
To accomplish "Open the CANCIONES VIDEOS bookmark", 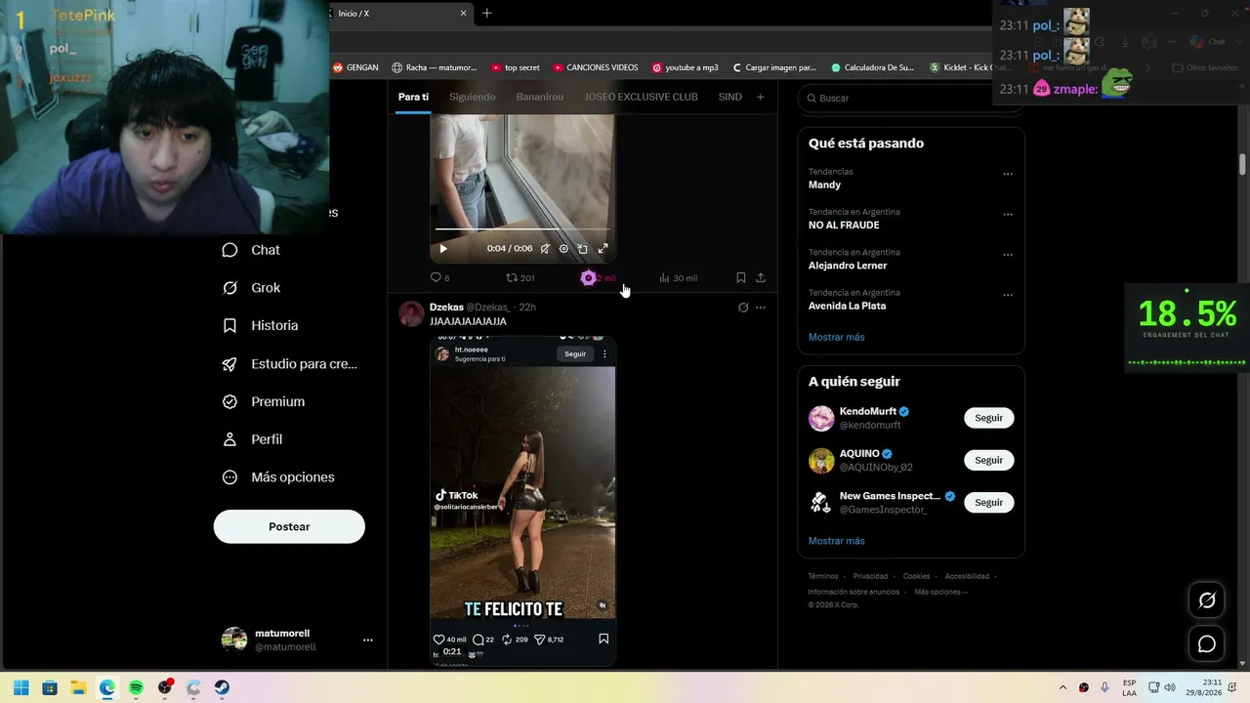I will tap(596, 67).
